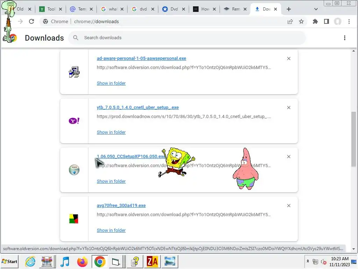The height and width of the screenshot is (269, 358).
Task: Click the taskbar clock showing 10:23 AM
Action: (339, 261)
